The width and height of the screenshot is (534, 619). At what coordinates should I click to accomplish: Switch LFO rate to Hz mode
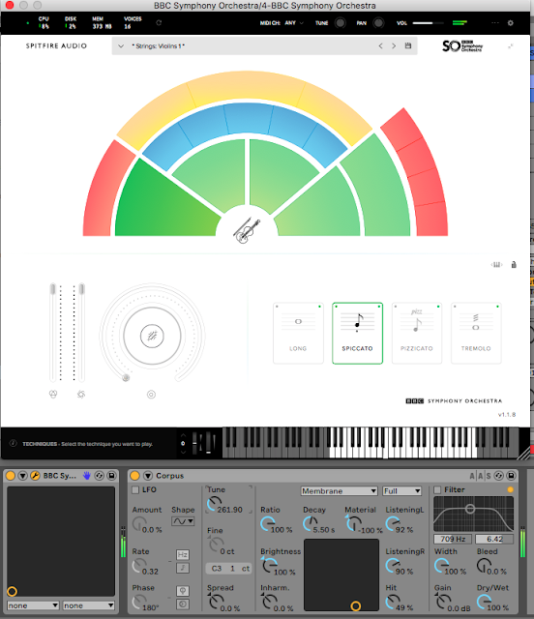[x=182, y=554]
